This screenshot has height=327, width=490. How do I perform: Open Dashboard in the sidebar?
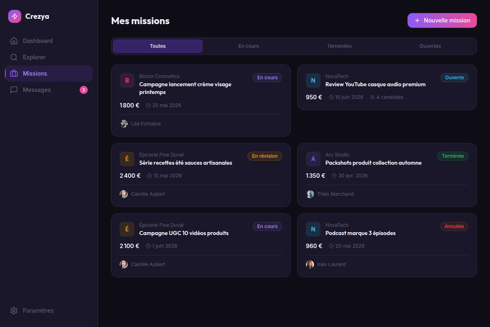49,41
